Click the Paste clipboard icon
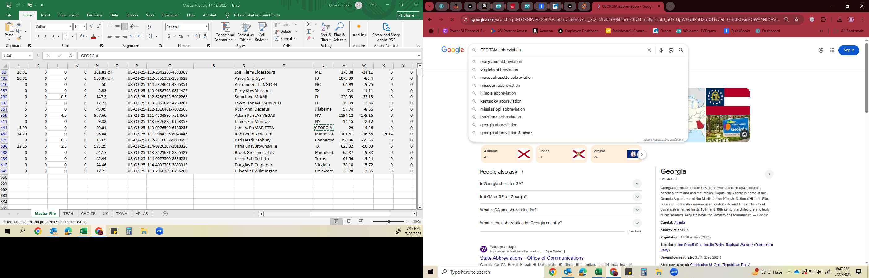The height and width of the screenshot is (278, 869). 9,27
